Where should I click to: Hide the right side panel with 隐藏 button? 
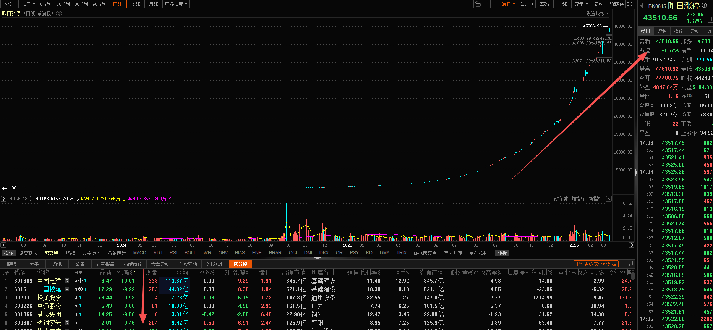point(616,4)
